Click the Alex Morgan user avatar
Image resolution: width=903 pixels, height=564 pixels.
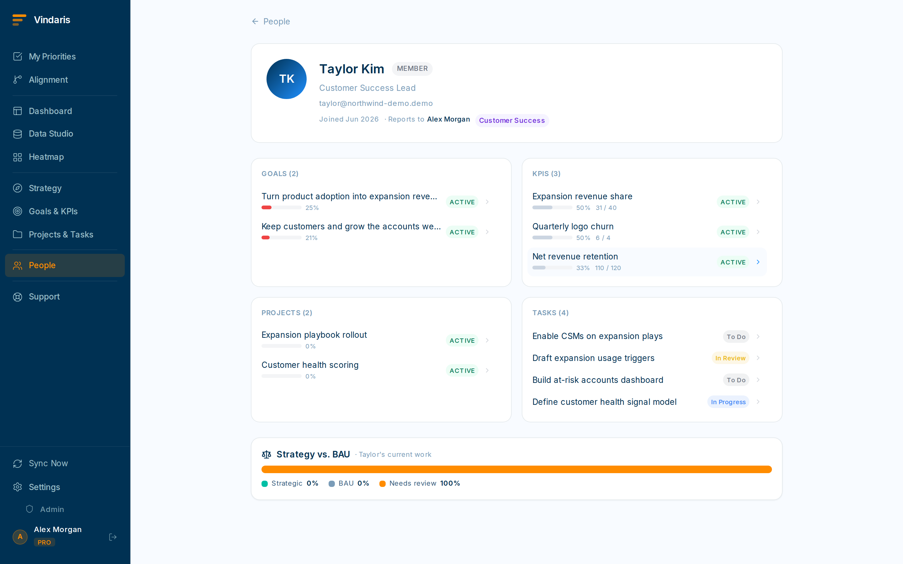coord(20,537)
